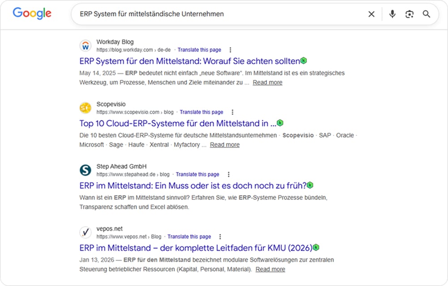This screenshot has width=448, height=286.
Task: Open Google Lens image search icon
Action: coord(409,14)
